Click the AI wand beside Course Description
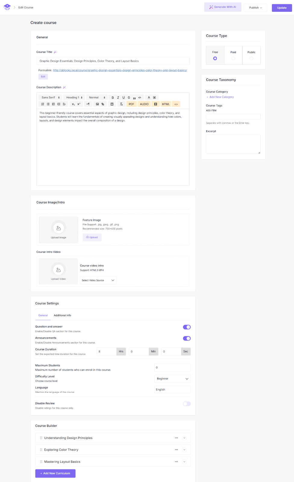294x482 pixels. click(x=64, y=87)
